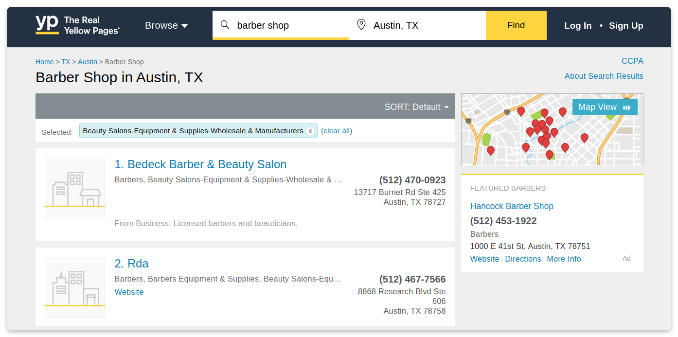
Task: Click the search magnifier icon
Action: point(225,25)
